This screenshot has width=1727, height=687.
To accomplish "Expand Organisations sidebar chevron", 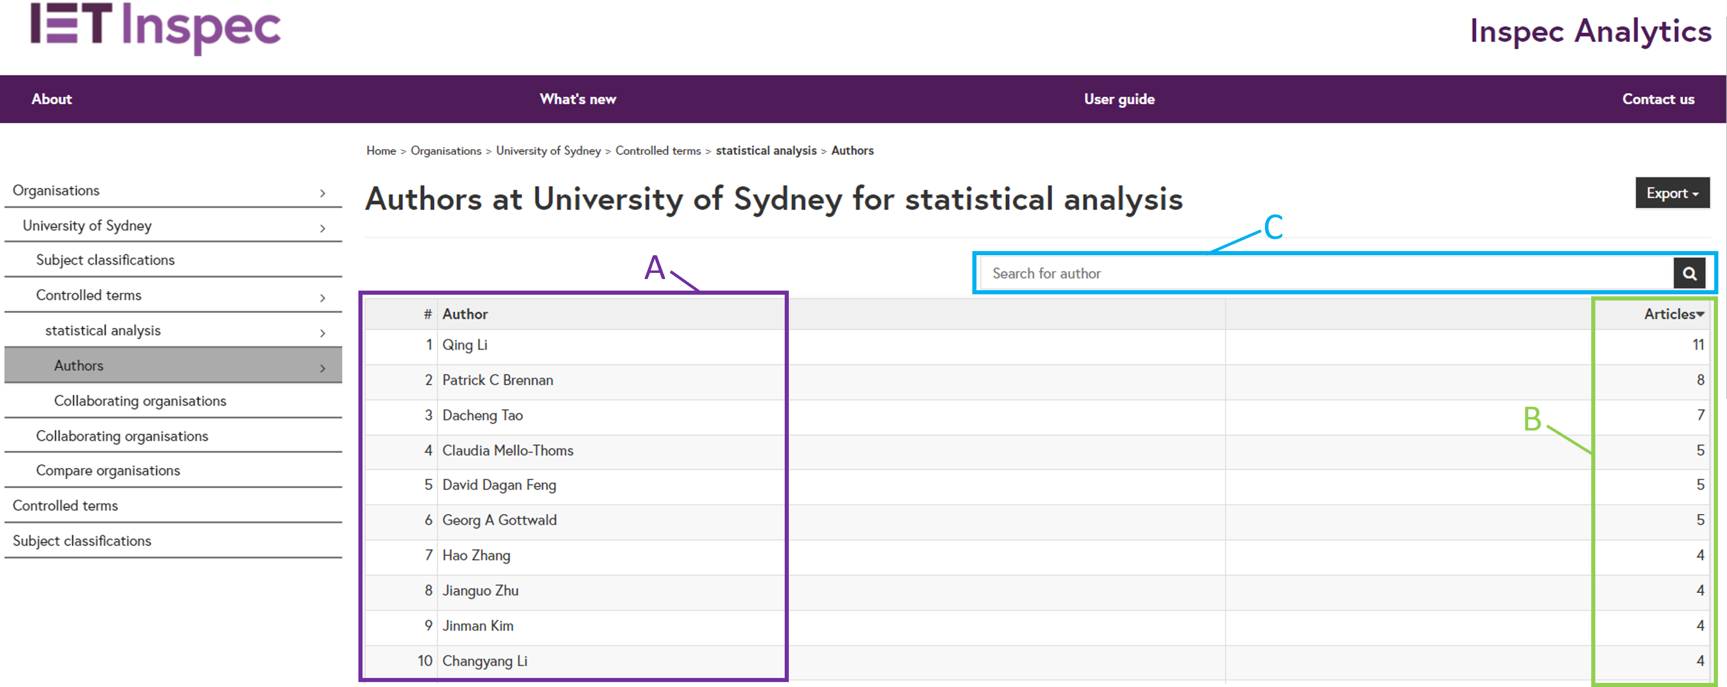I will pyautogui.click(x=323, y=193).
